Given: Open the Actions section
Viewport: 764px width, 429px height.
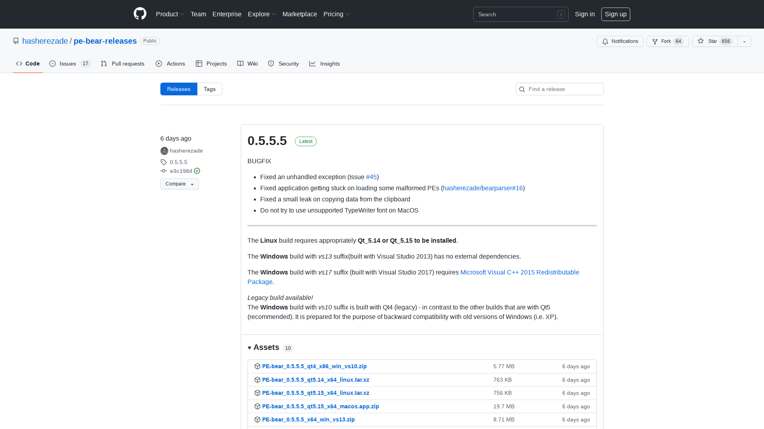Looking at the screenshot, I should [170, 64].
